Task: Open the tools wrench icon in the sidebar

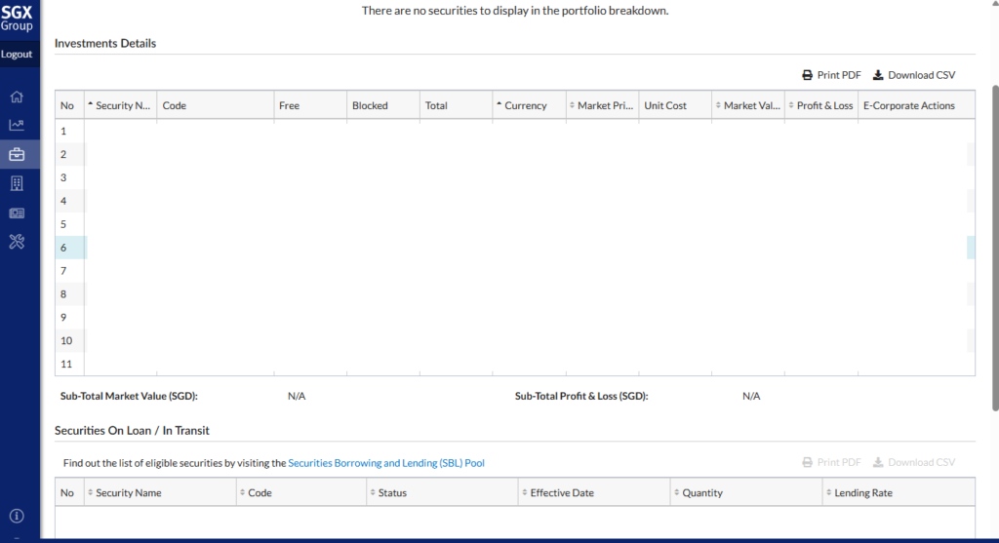Action: tap(17, 241)
